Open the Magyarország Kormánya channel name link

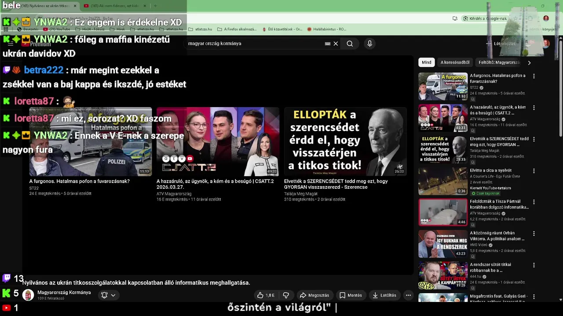click(64, 292)
